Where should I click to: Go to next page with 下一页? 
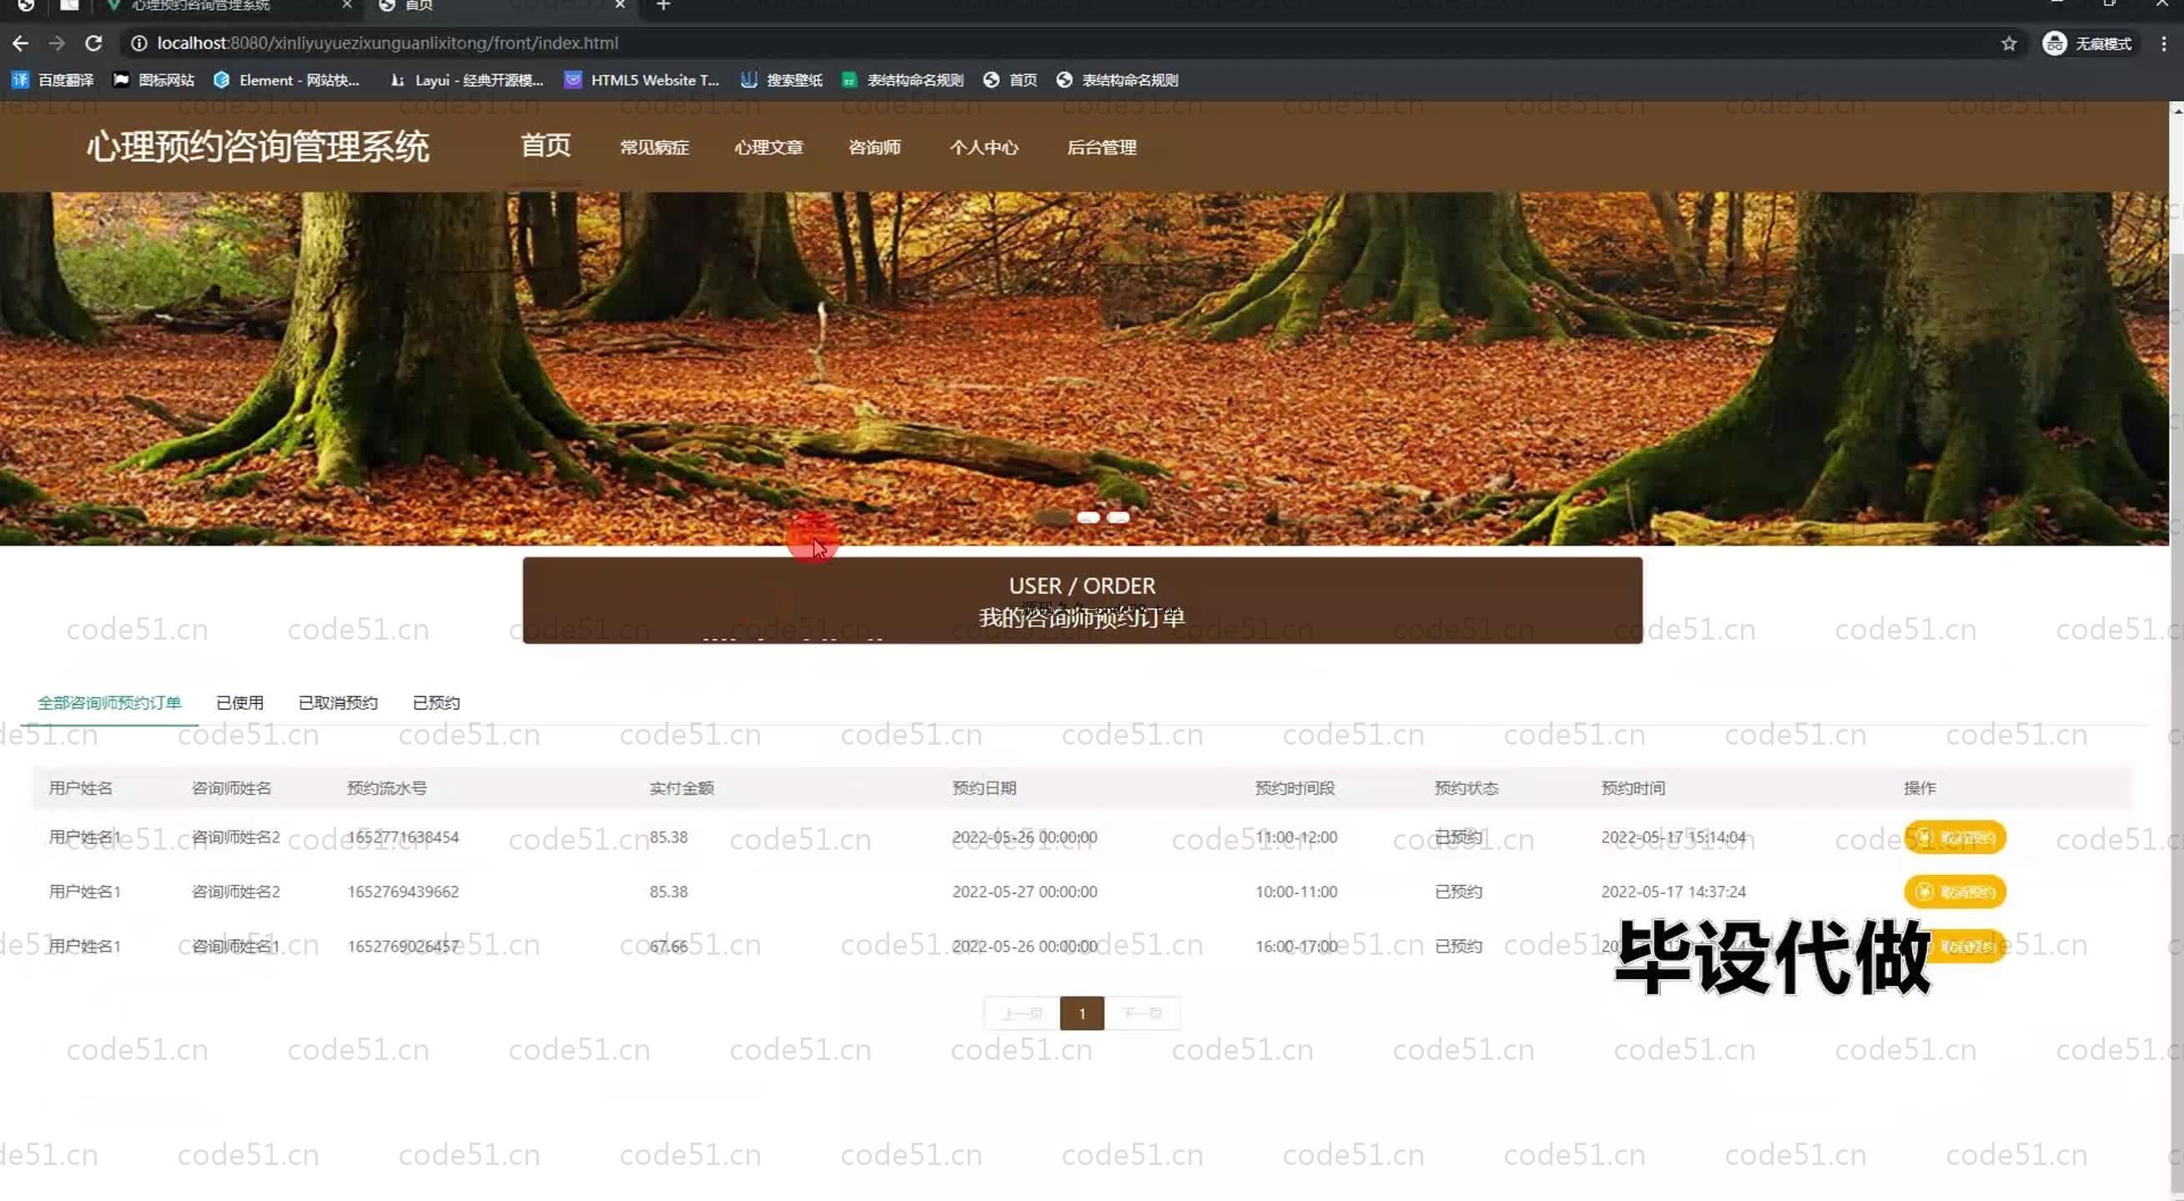(1141, 1013)
